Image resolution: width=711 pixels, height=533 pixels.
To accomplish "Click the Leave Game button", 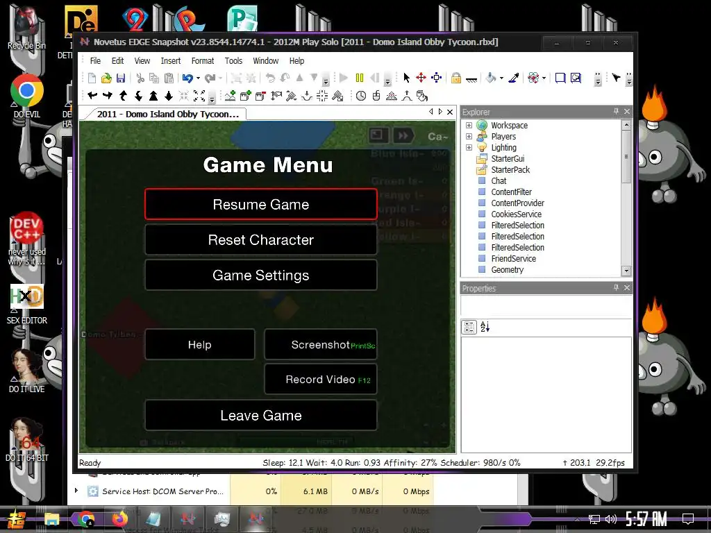I will [261, 415].
